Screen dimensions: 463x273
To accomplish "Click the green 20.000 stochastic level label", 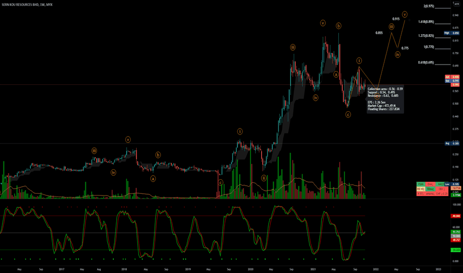I will (x=456, y=250).
